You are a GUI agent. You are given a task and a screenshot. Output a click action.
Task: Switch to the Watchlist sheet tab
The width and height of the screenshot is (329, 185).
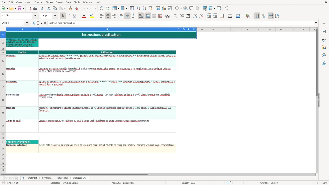[32, 178]
